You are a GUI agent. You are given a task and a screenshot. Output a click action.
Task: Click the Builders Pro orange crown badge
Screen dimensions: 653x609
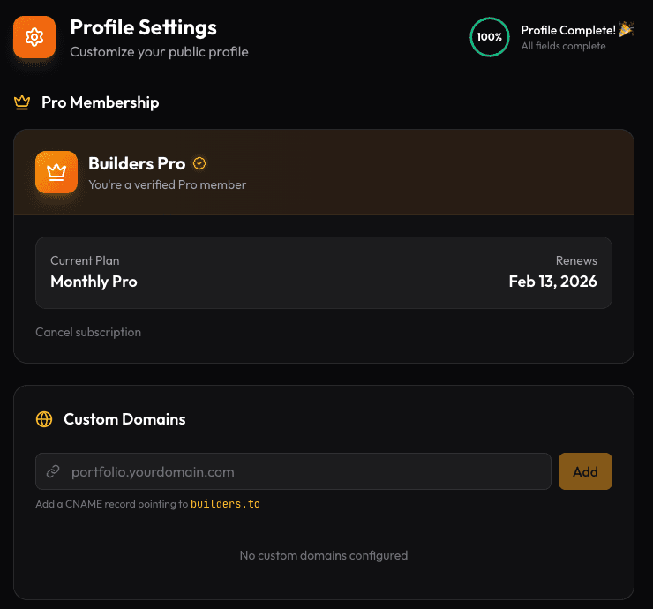56,171
